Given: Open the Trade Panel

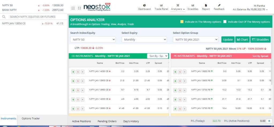Looking at the screenshot, I should [161, 7].
